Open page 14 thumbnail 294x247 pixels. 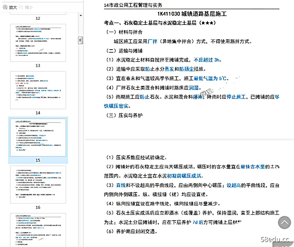point(38,90)
